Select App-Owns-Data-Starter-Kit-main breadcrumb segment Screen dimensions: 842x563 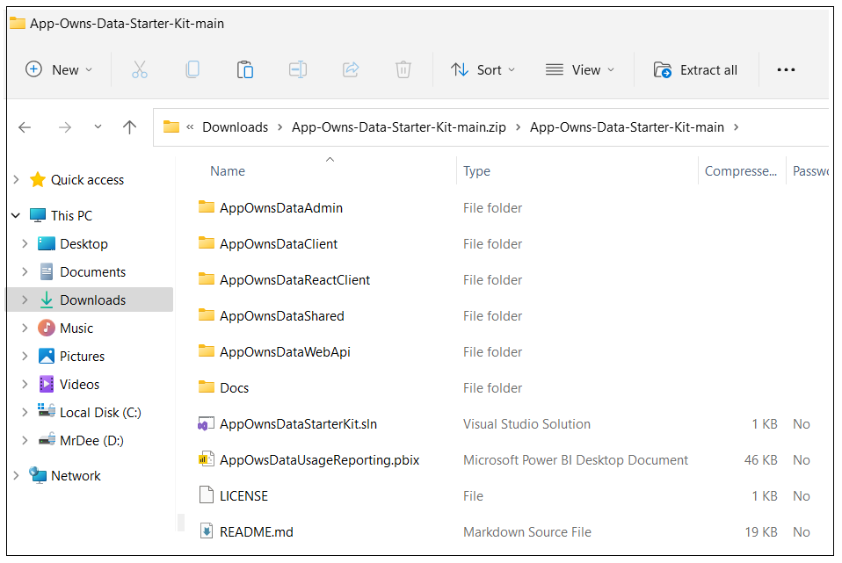tap(627, 127)
